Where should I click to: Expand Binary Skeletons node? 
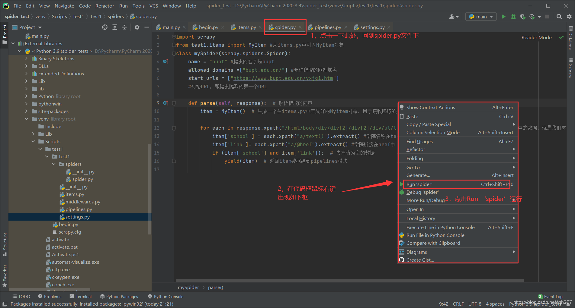tap(27, 59)
